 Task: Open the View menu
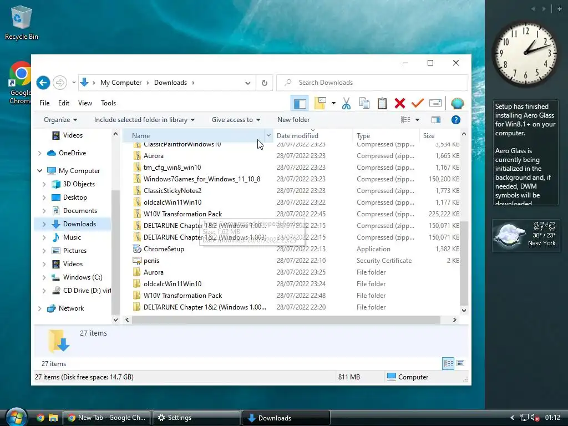click(85, 103)
